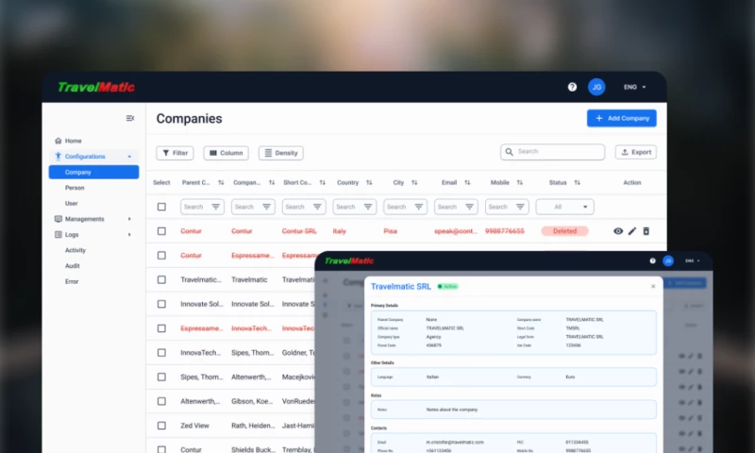Click the Pisa city cell
Viewport: 755px width, 453px height.
point(390,231)
